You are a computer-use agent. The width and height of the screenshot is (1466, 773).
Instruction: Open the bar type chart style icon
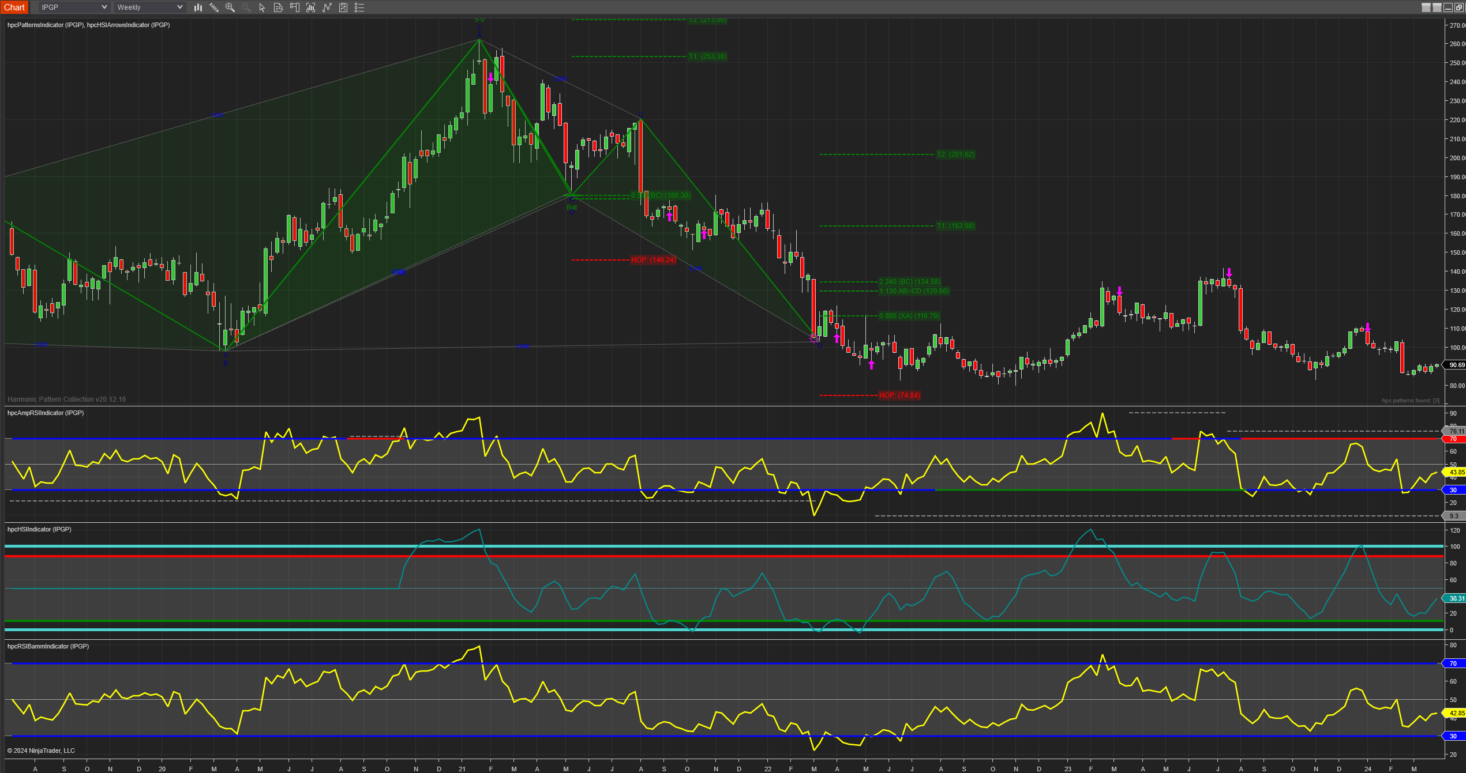coord(198,7)
